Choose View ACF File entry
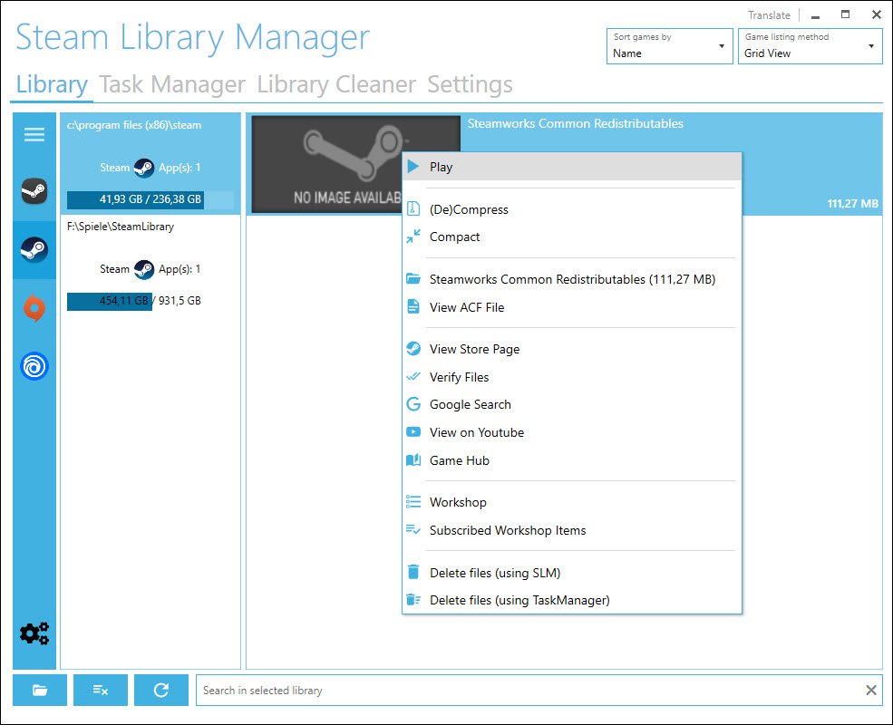This screenshot has height=725, width=893. (x=572, y=307)
